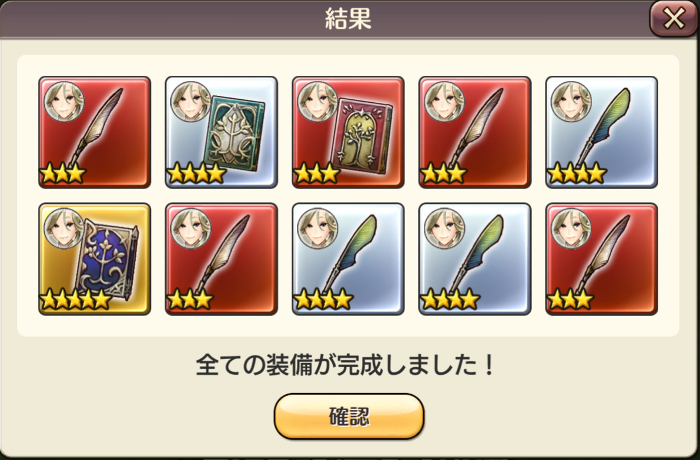Tap the character portrait on the gold tome
This screenshot has width=700, height=460.
click(x=64, y=229)
